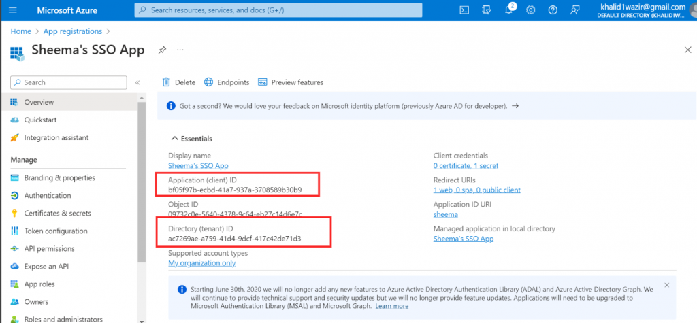Click the sidebar scrollbar thumb

click(x=142, y=182)
